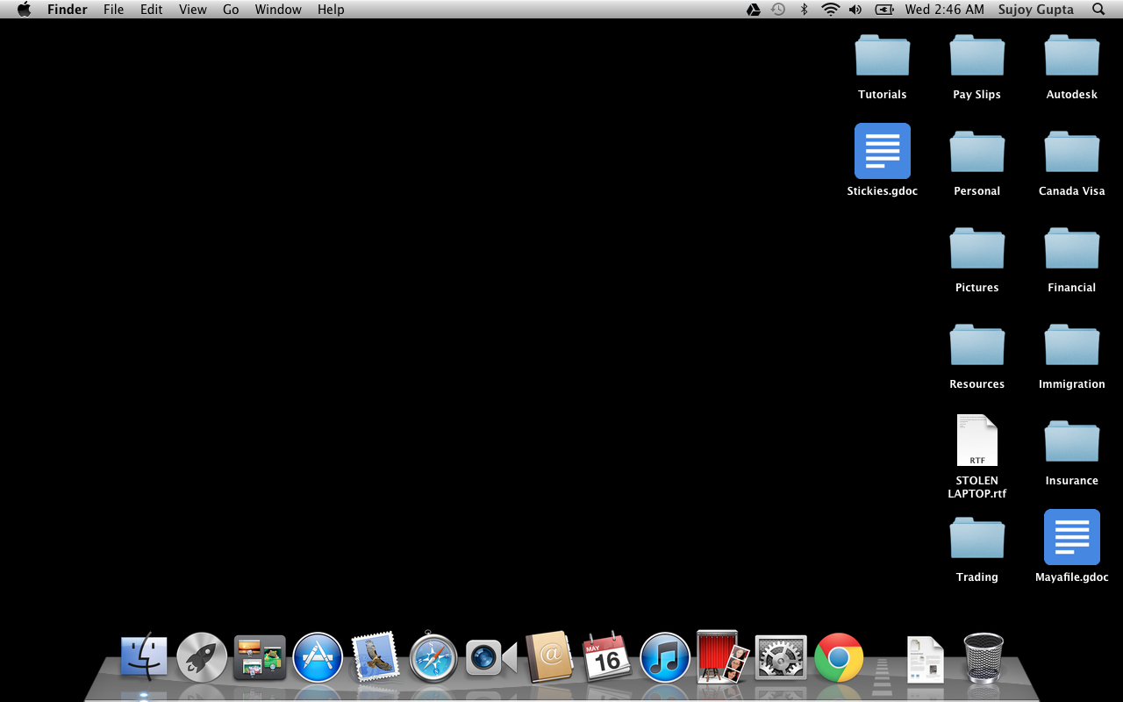Launch Safari compass icon in Dock
1123x702 pixels.
click(x=433, y=657)
